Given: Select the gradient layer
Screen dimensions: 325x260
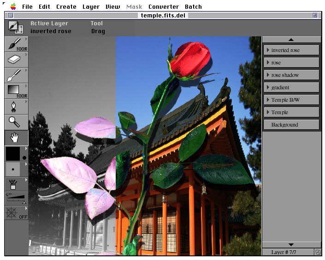Looking at the screenshot, I should [291, 87].
